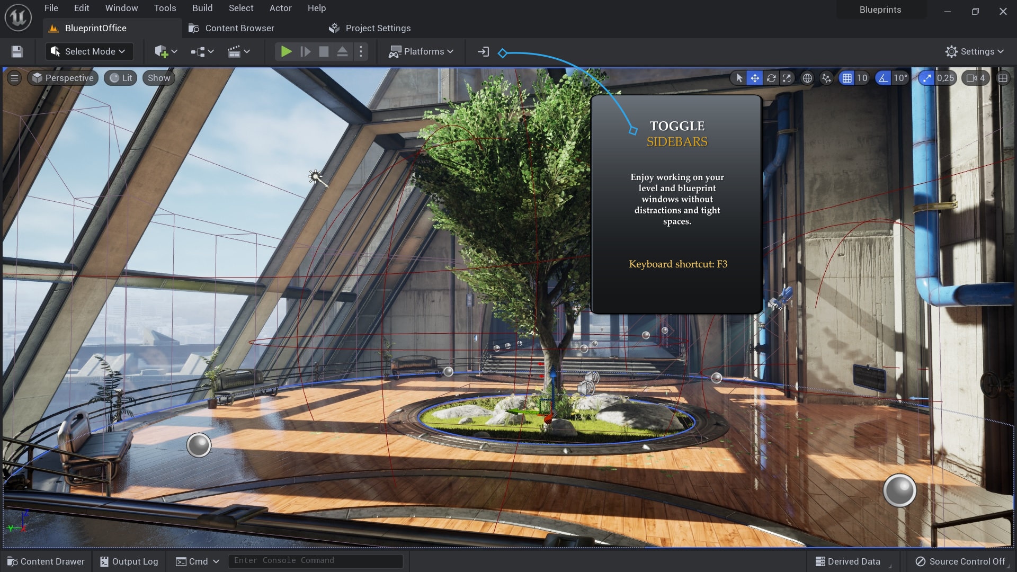
Task: Select the Scale transform tool
Action: pyautogui.click(x=787, y=78)
